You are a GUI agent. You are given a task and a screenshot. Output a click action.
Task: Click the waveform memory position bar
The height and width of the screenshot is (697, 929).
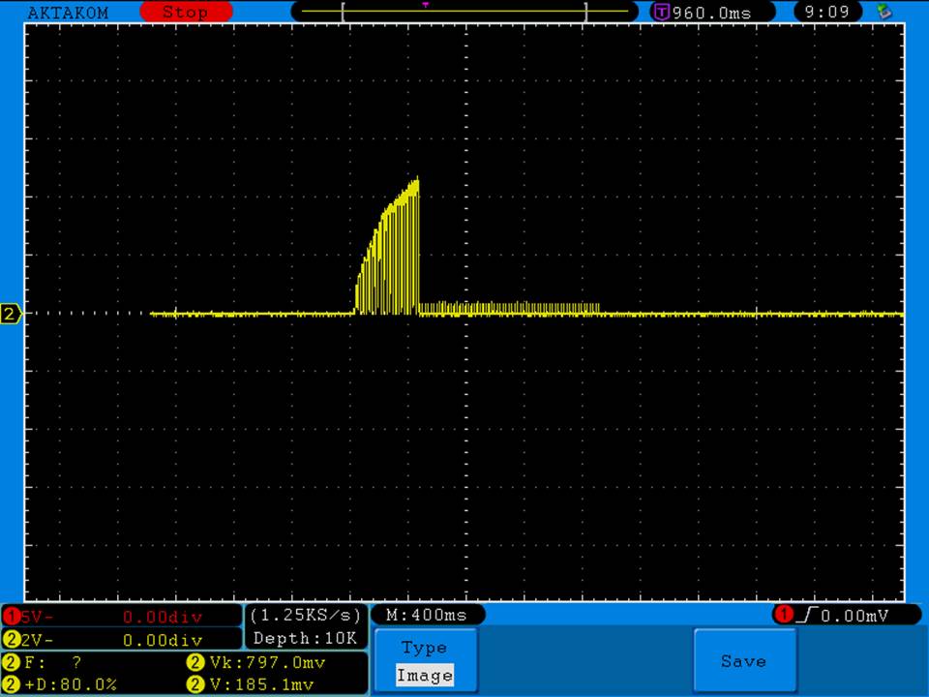(464, 13)
